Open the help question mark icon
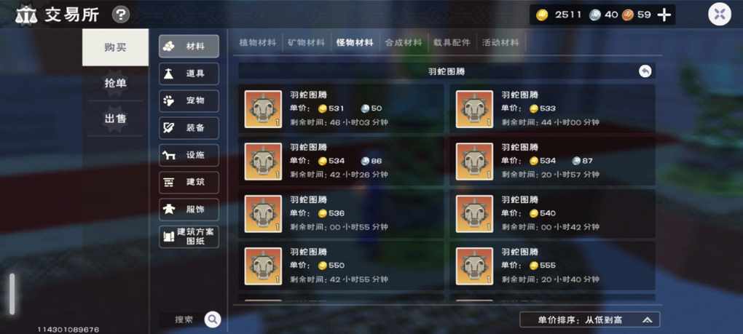Screen dimensions: 743x334 [x=121, y=15]
